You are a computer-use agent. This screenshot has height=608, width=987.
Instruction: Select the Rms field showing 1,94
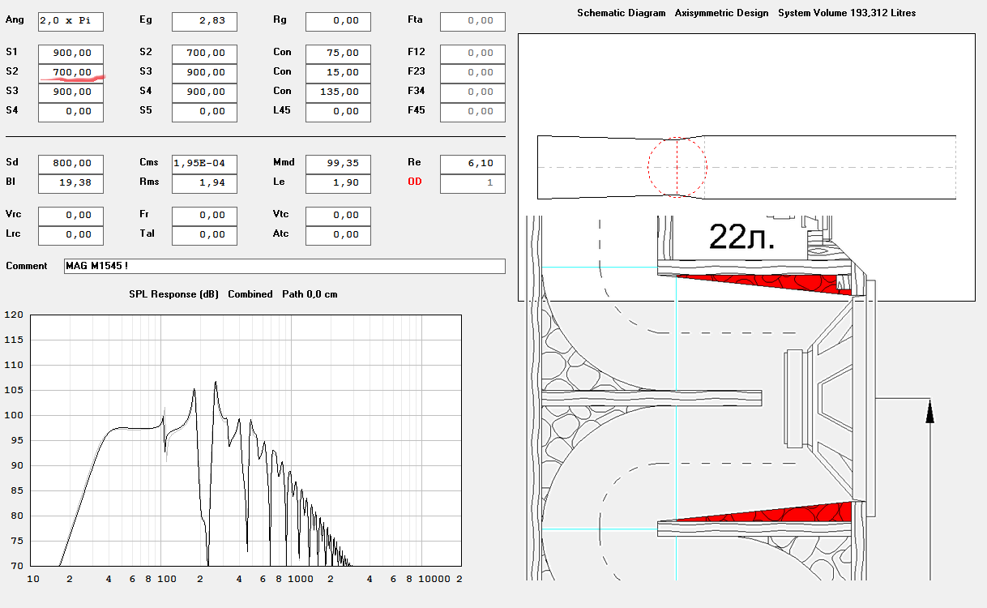click(204, 183)
